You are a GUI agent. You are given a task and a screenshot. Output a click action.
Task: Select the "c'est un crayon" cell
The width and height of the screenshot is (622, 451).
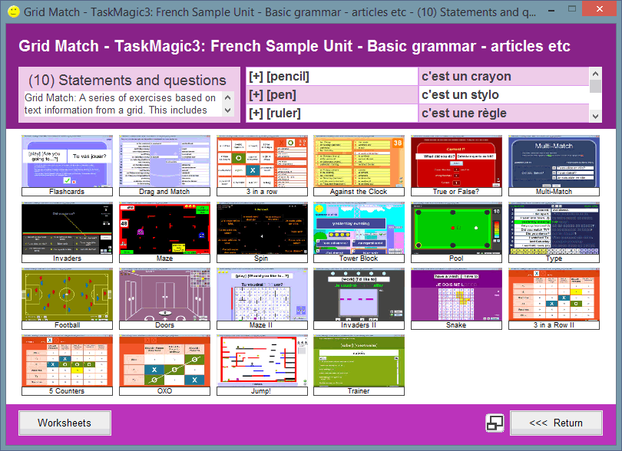(504, 76)
